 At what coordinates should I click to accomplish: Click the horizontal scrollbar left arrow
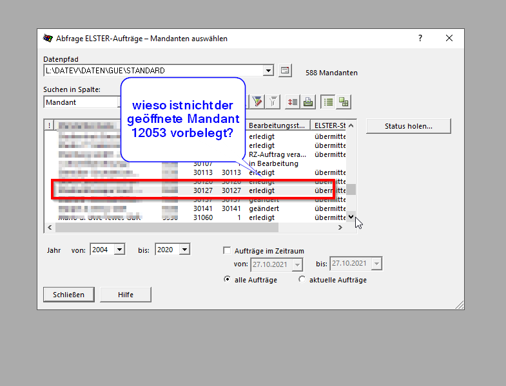click(x=50, y=228)
